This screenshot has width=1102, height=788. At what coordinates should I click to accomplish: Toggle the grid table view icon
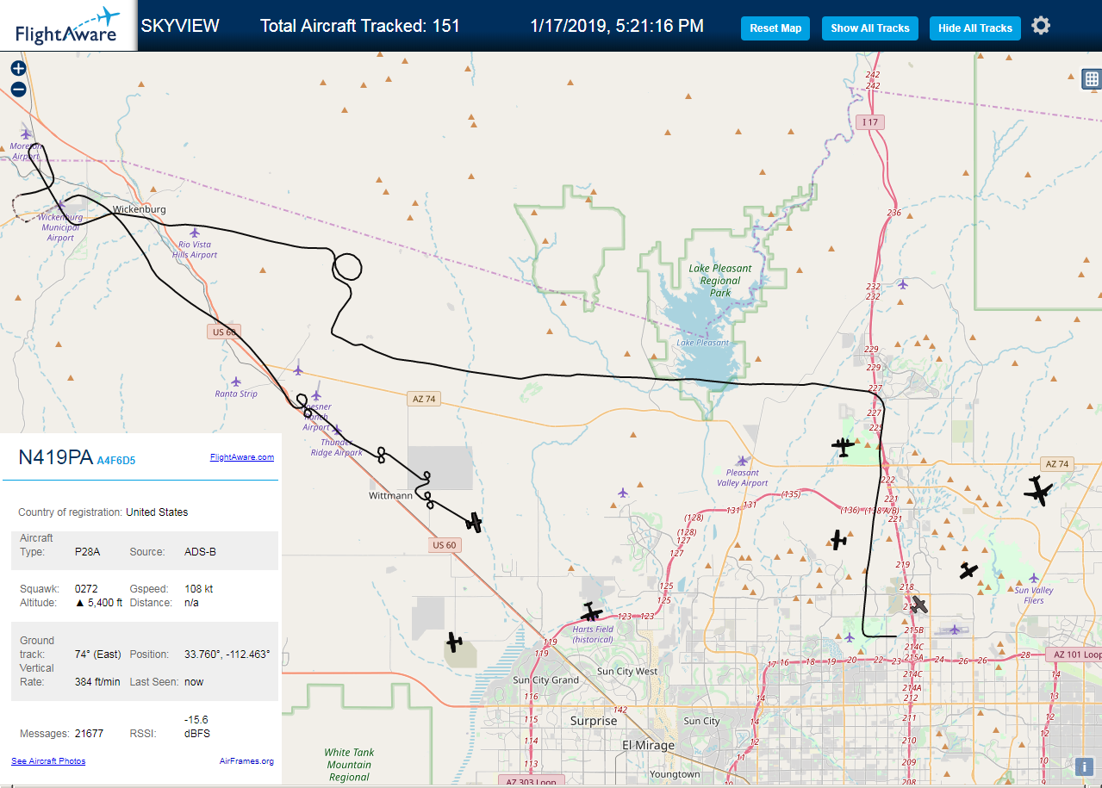(x=1092, y=79)
